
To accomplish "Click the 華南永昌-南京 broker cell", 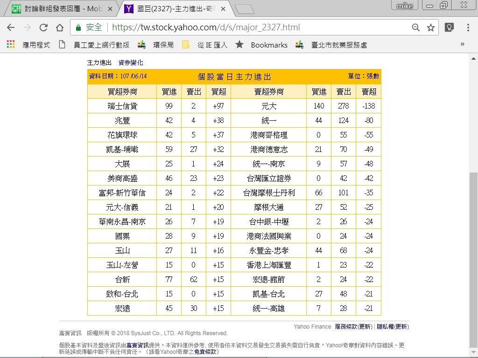I will click(x=122, y=221).
